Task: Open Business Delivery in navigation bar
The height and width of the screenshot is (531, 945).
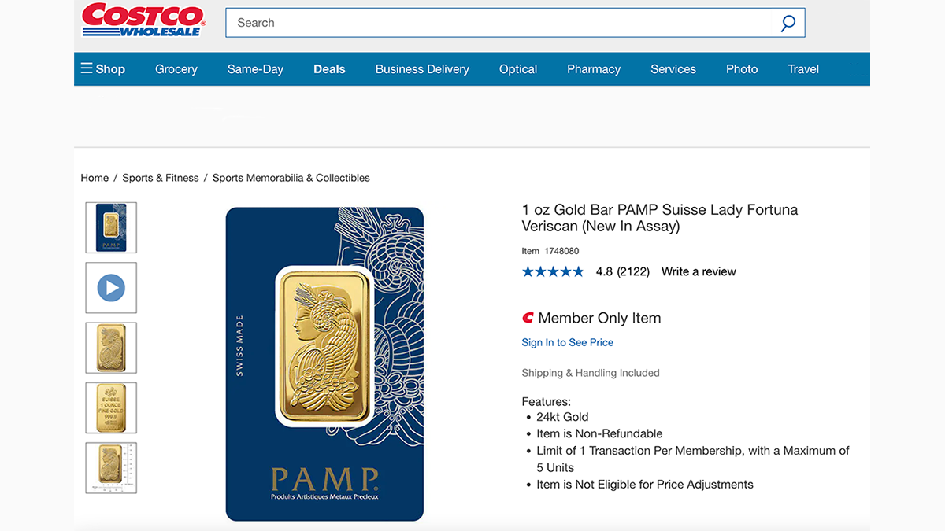Action: click(x=422, y=69)
